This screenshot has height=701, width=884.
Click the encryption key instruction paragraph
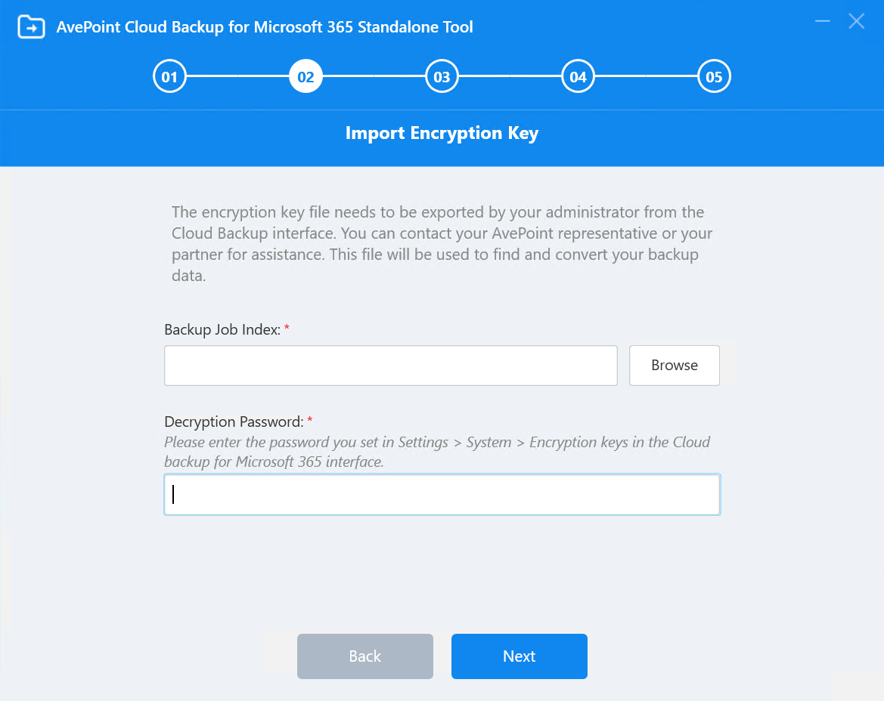[441, 243]
